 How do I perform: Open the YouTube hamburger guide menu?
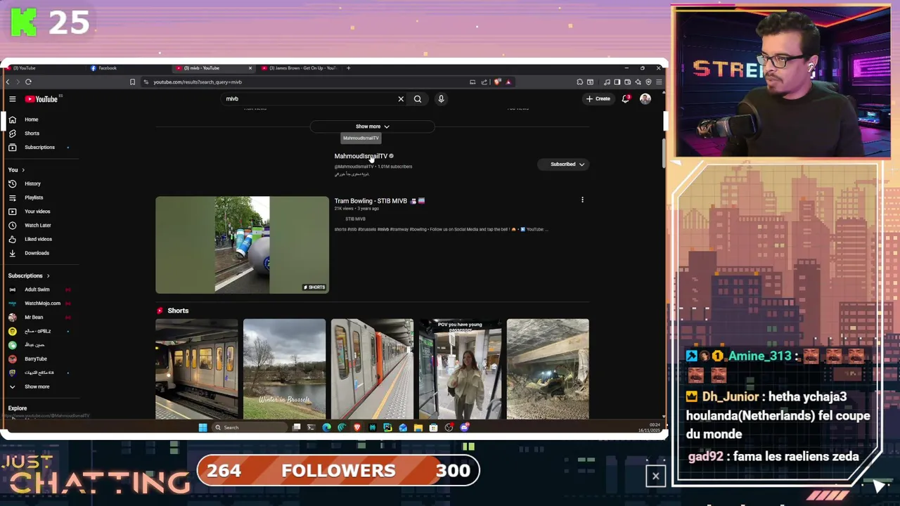coord(12,99)
